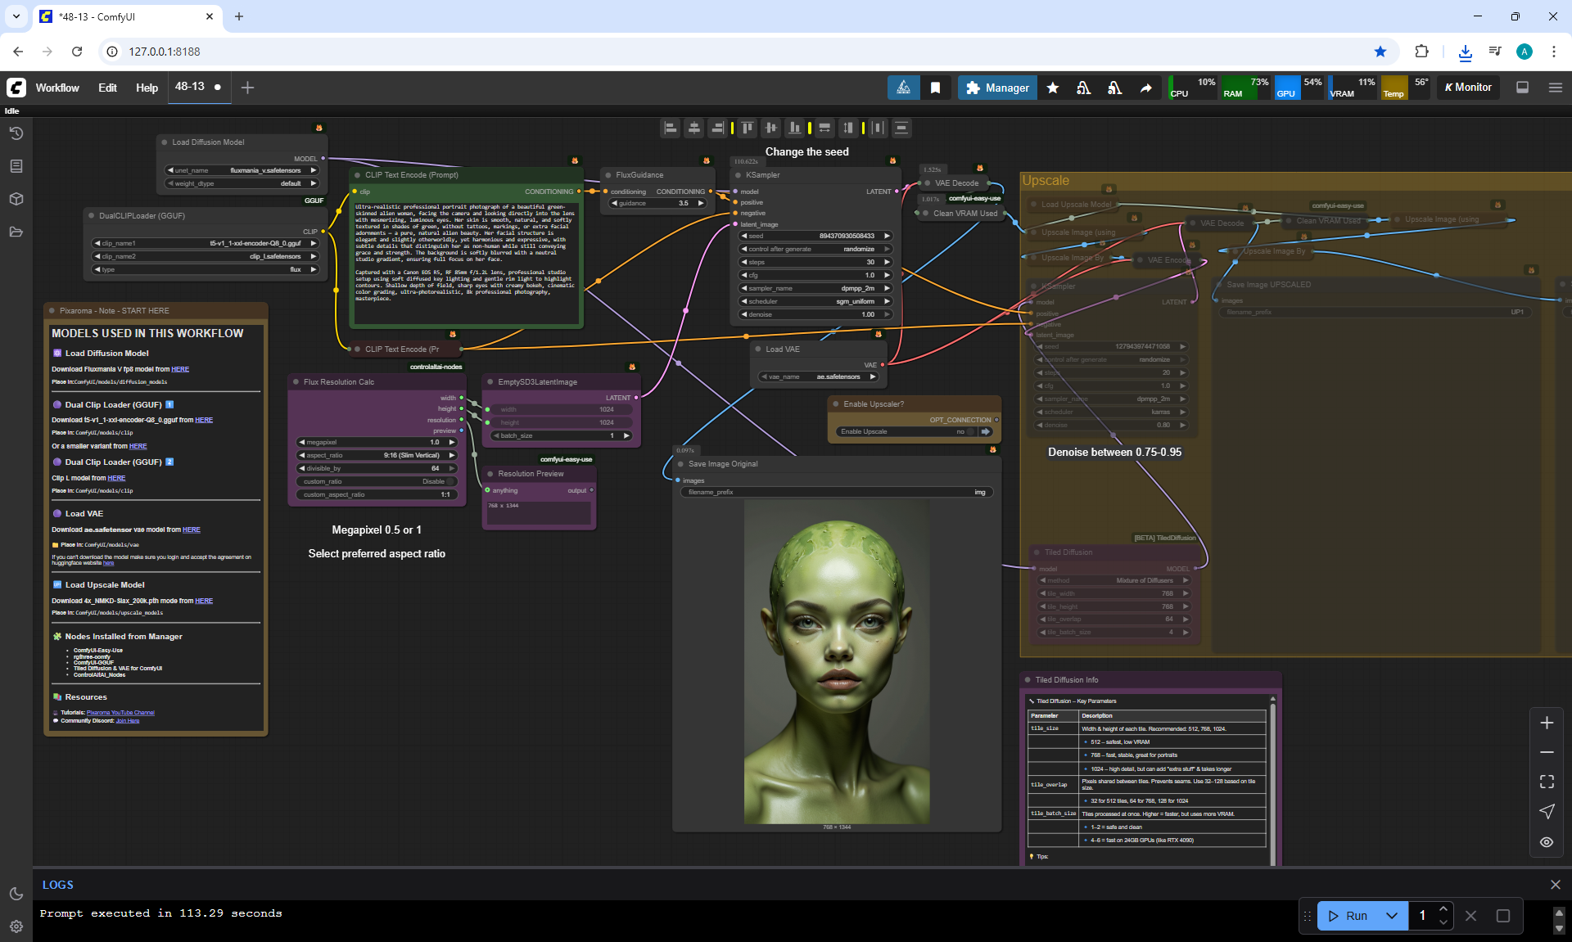Expand the Run button dropdown arrow
This screenshot has height=942, width=1572.
(1392, 916)
